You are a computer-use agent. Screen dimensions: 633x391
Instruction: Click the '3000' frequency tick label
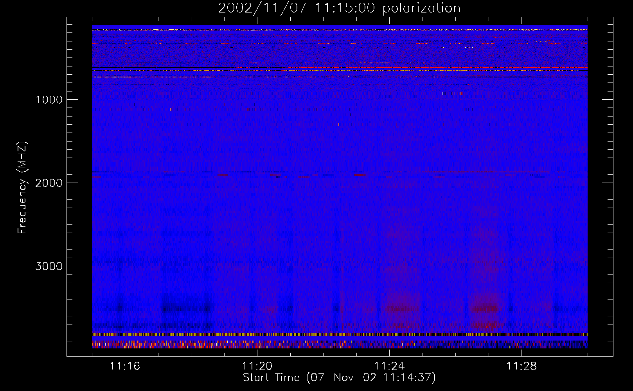click(49, 266)
